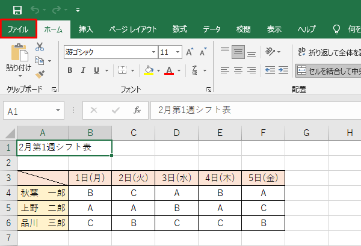Click Decrease Font Size icon
Screen dimensions: 361x246
click(x=203, y=52)
